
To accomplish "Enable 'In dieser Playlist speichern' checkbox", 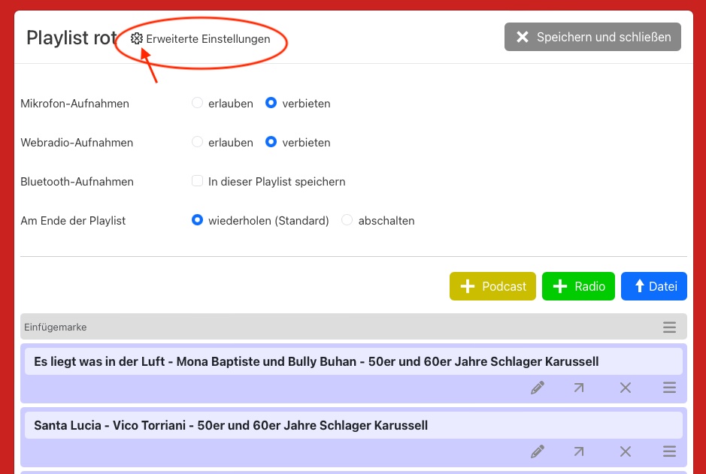I will point(198,181).
